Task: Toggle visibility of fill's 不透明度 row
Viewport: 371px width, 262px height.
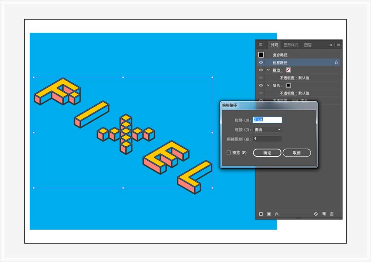Action: (261, 93)
